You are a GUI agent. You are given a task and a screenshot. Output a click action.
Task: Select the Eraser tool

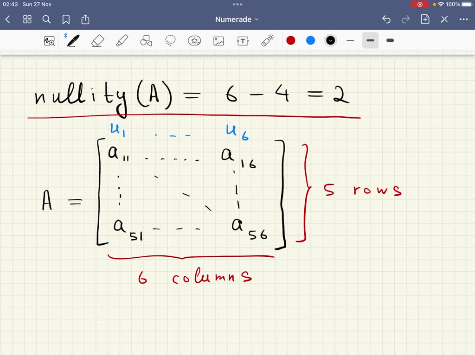coord(98,40)
